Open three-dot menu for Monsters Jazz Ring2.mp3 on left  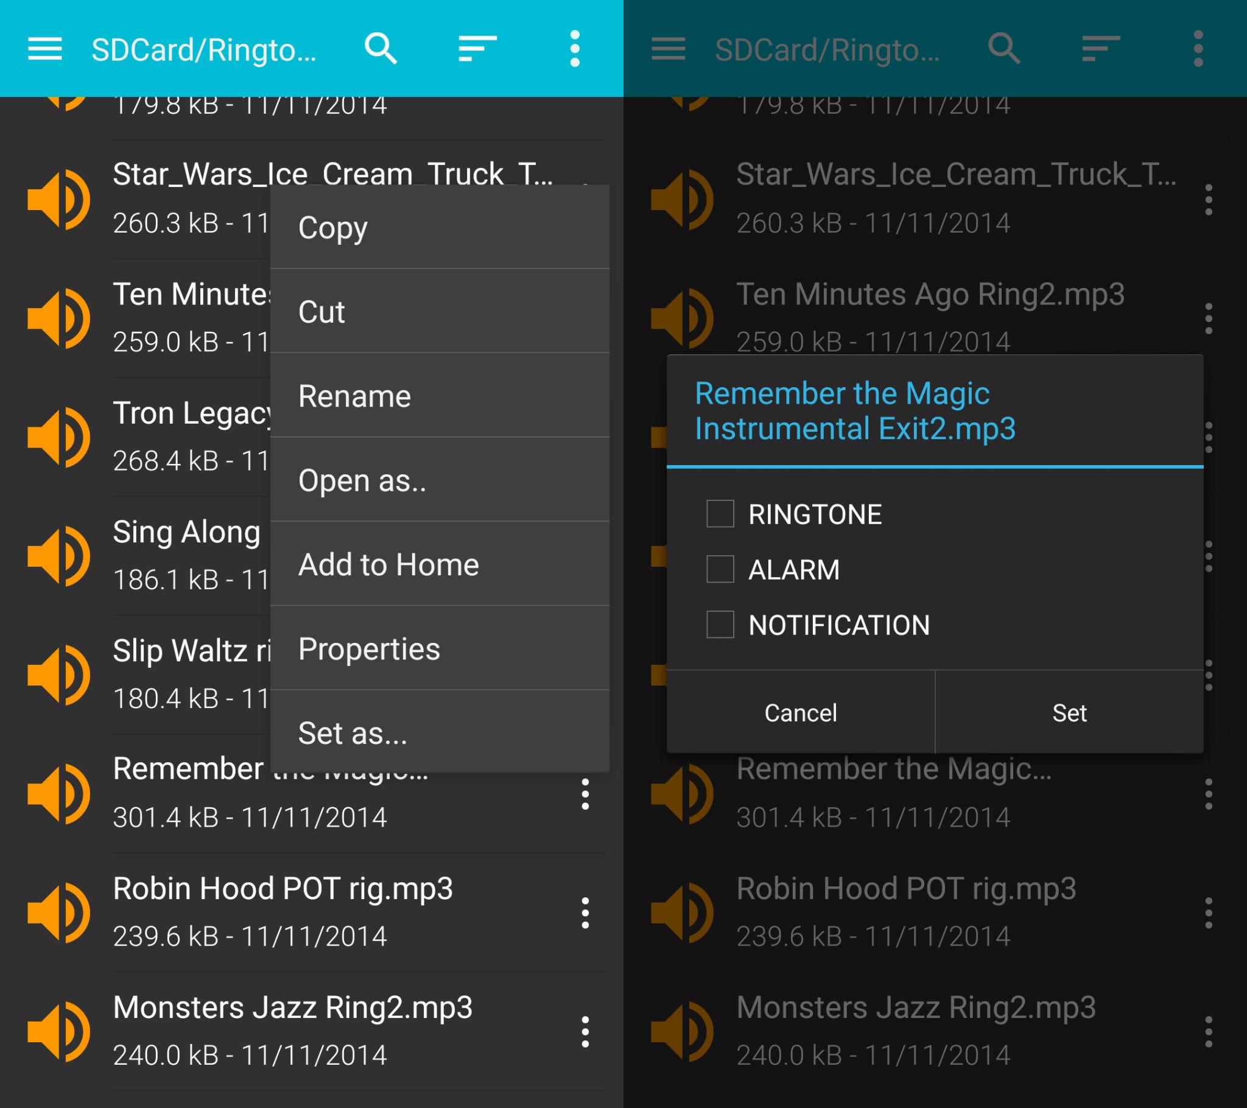(x=585, y=1032)
